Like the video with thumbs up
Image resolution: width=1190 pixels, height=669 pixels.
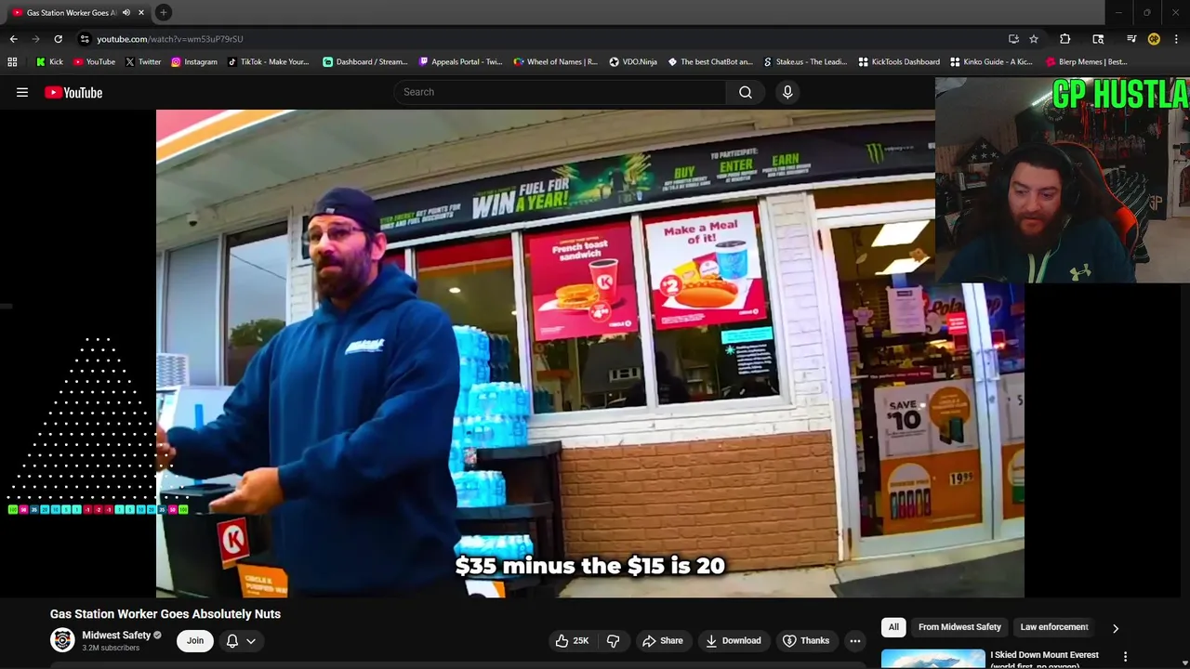572,640
